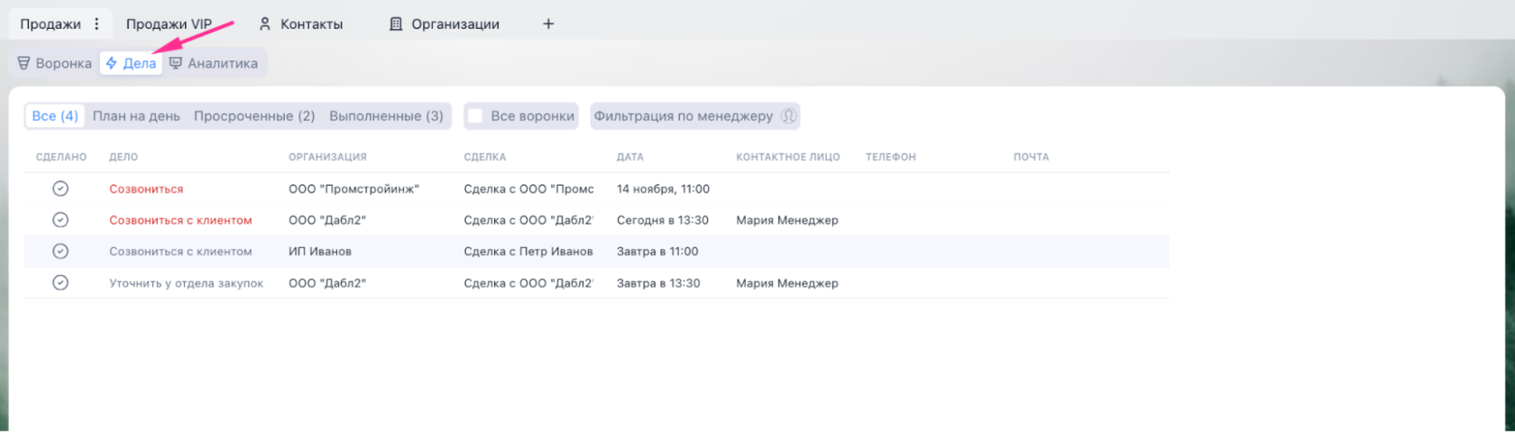This screenshot has width=1515, height=432.
Task: Open the Контакты tab
Action: click(x=301, y=24)
